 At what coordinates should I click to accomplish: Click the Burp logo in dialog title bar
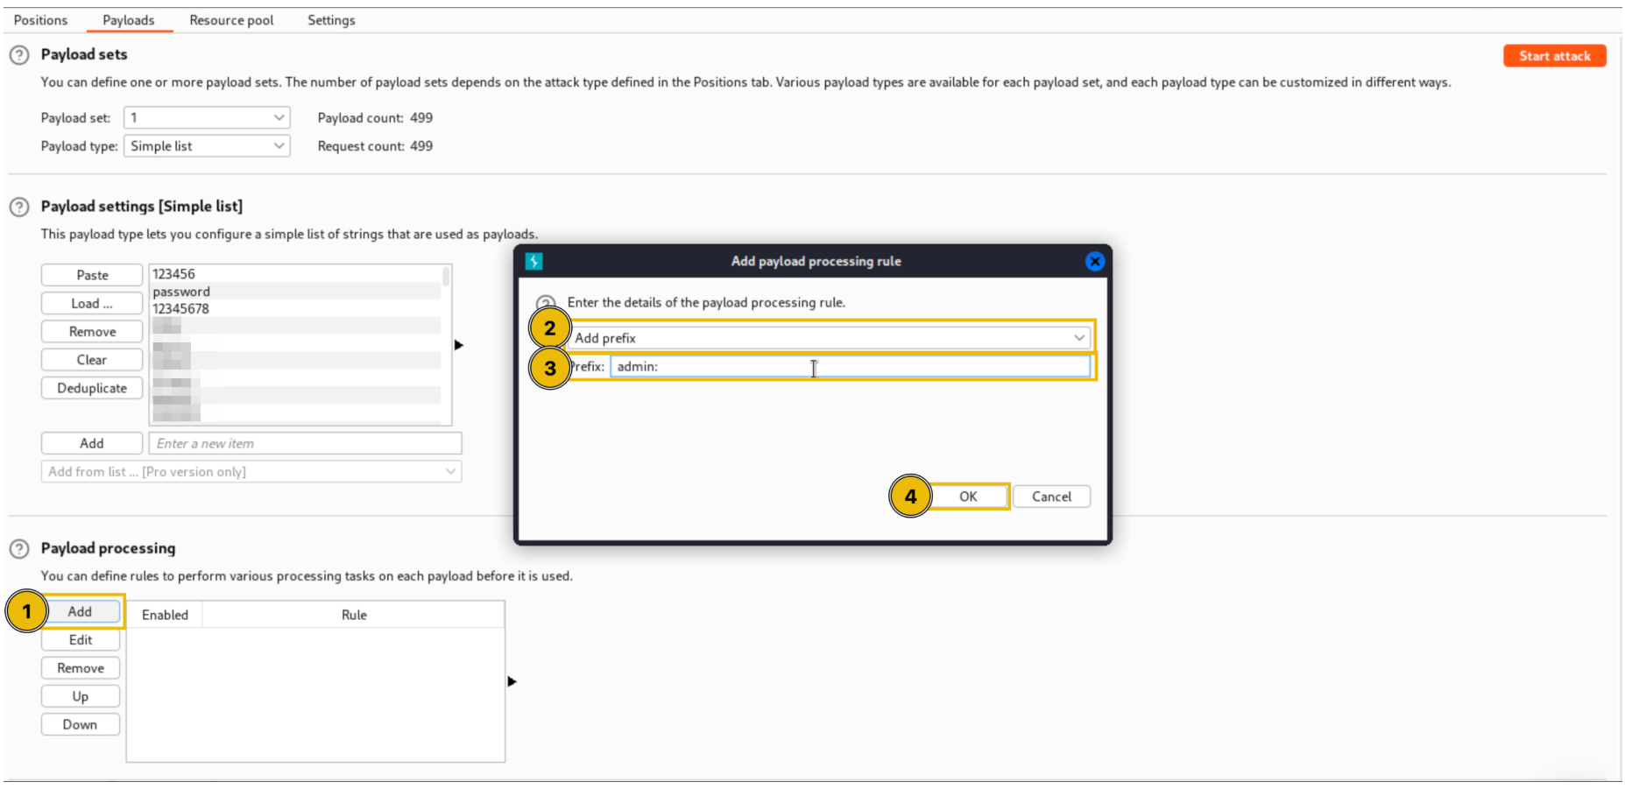click(x=533, y=261)
